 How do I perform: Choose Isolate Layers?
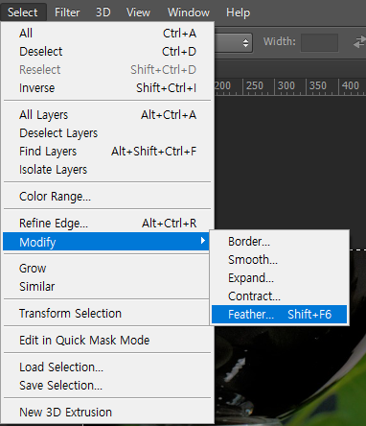coord(108,170)
